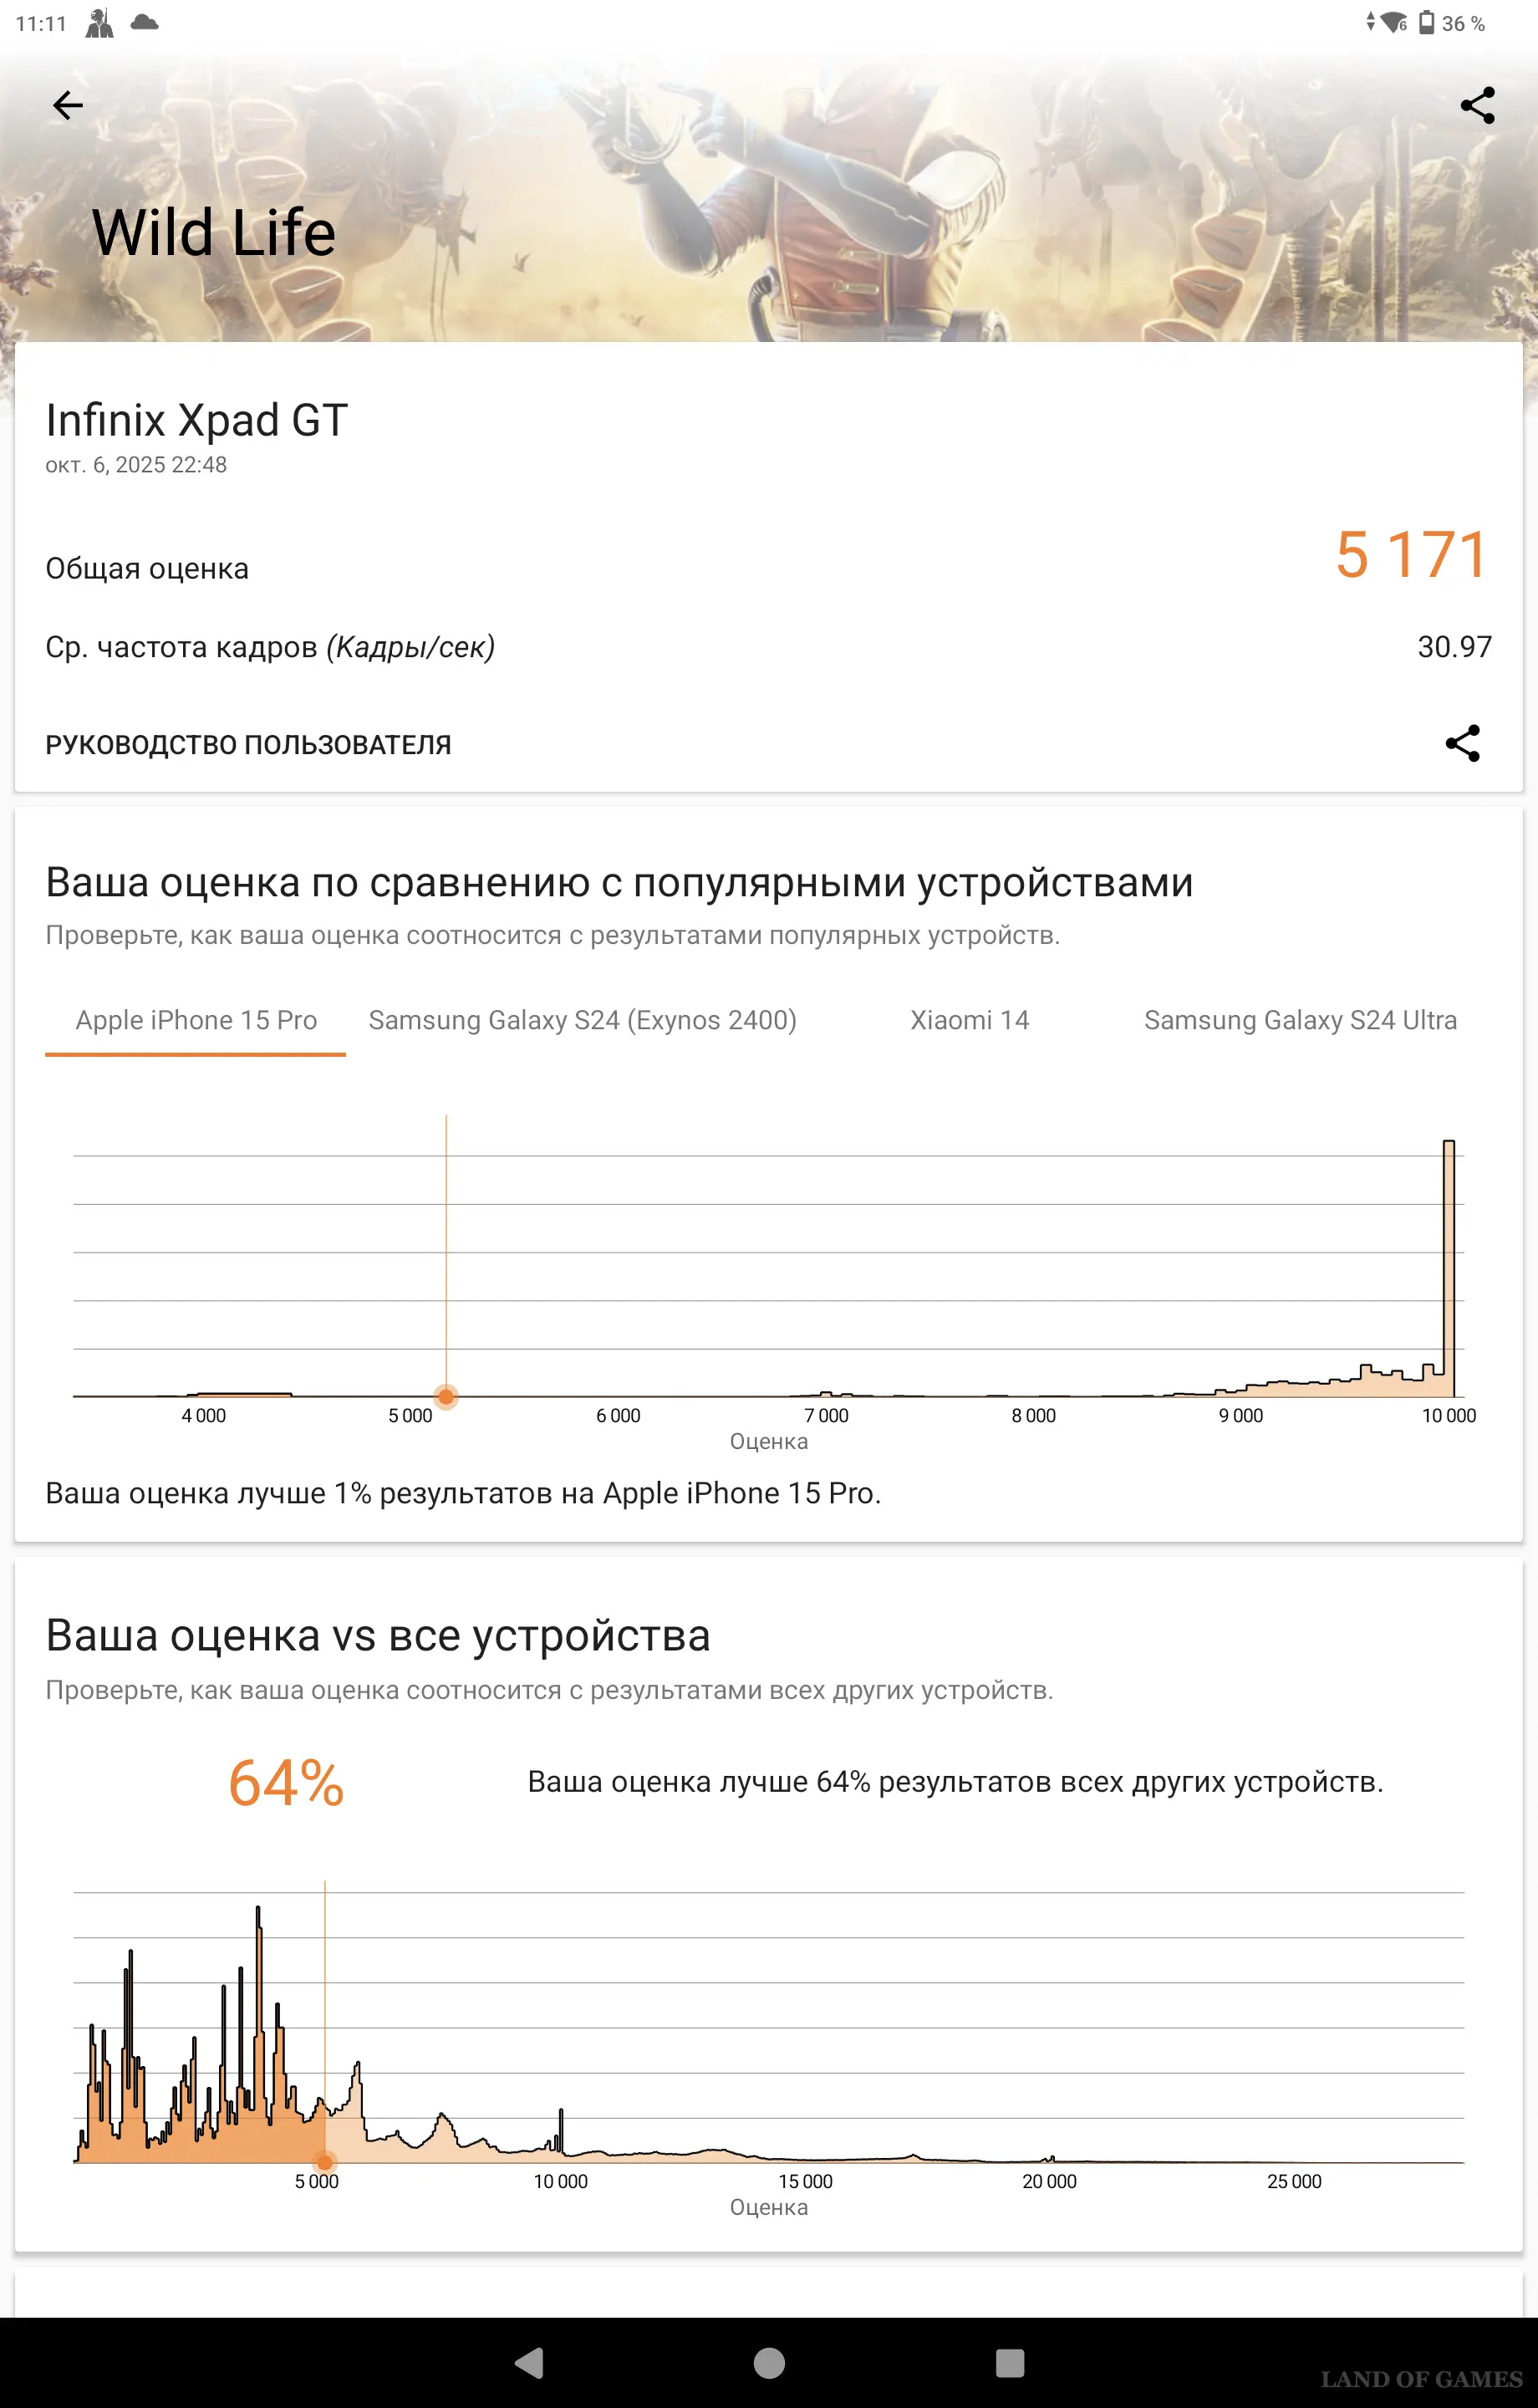The height and width of the screenshot is (2408, 1538).
Task: Tap the orange 5 171 overall score
Action: [x=1411, y=555]
